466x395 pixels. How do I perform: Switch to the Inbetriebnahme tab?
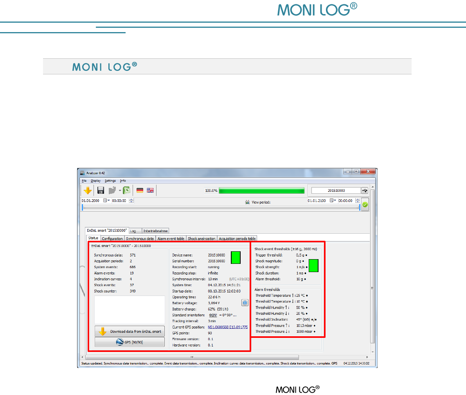tap(155, 231)
